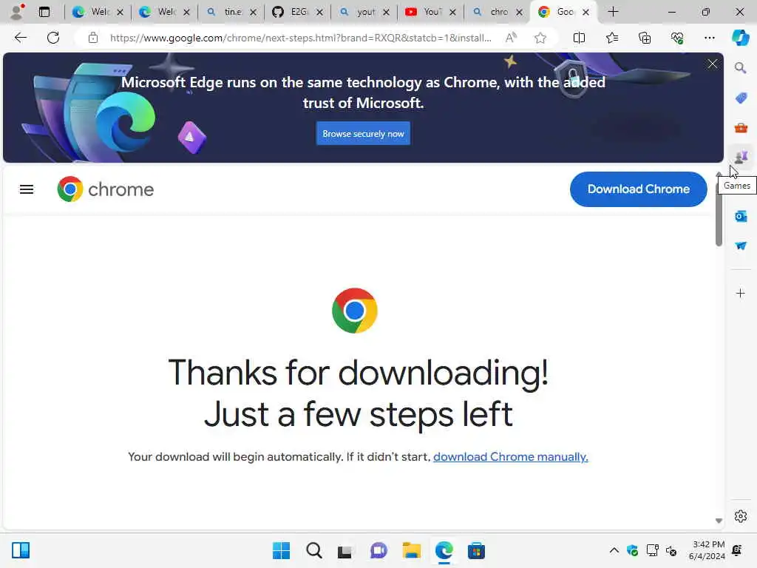Close the GitHub E2G tab

pyautogui.click(x=319, y=12)
